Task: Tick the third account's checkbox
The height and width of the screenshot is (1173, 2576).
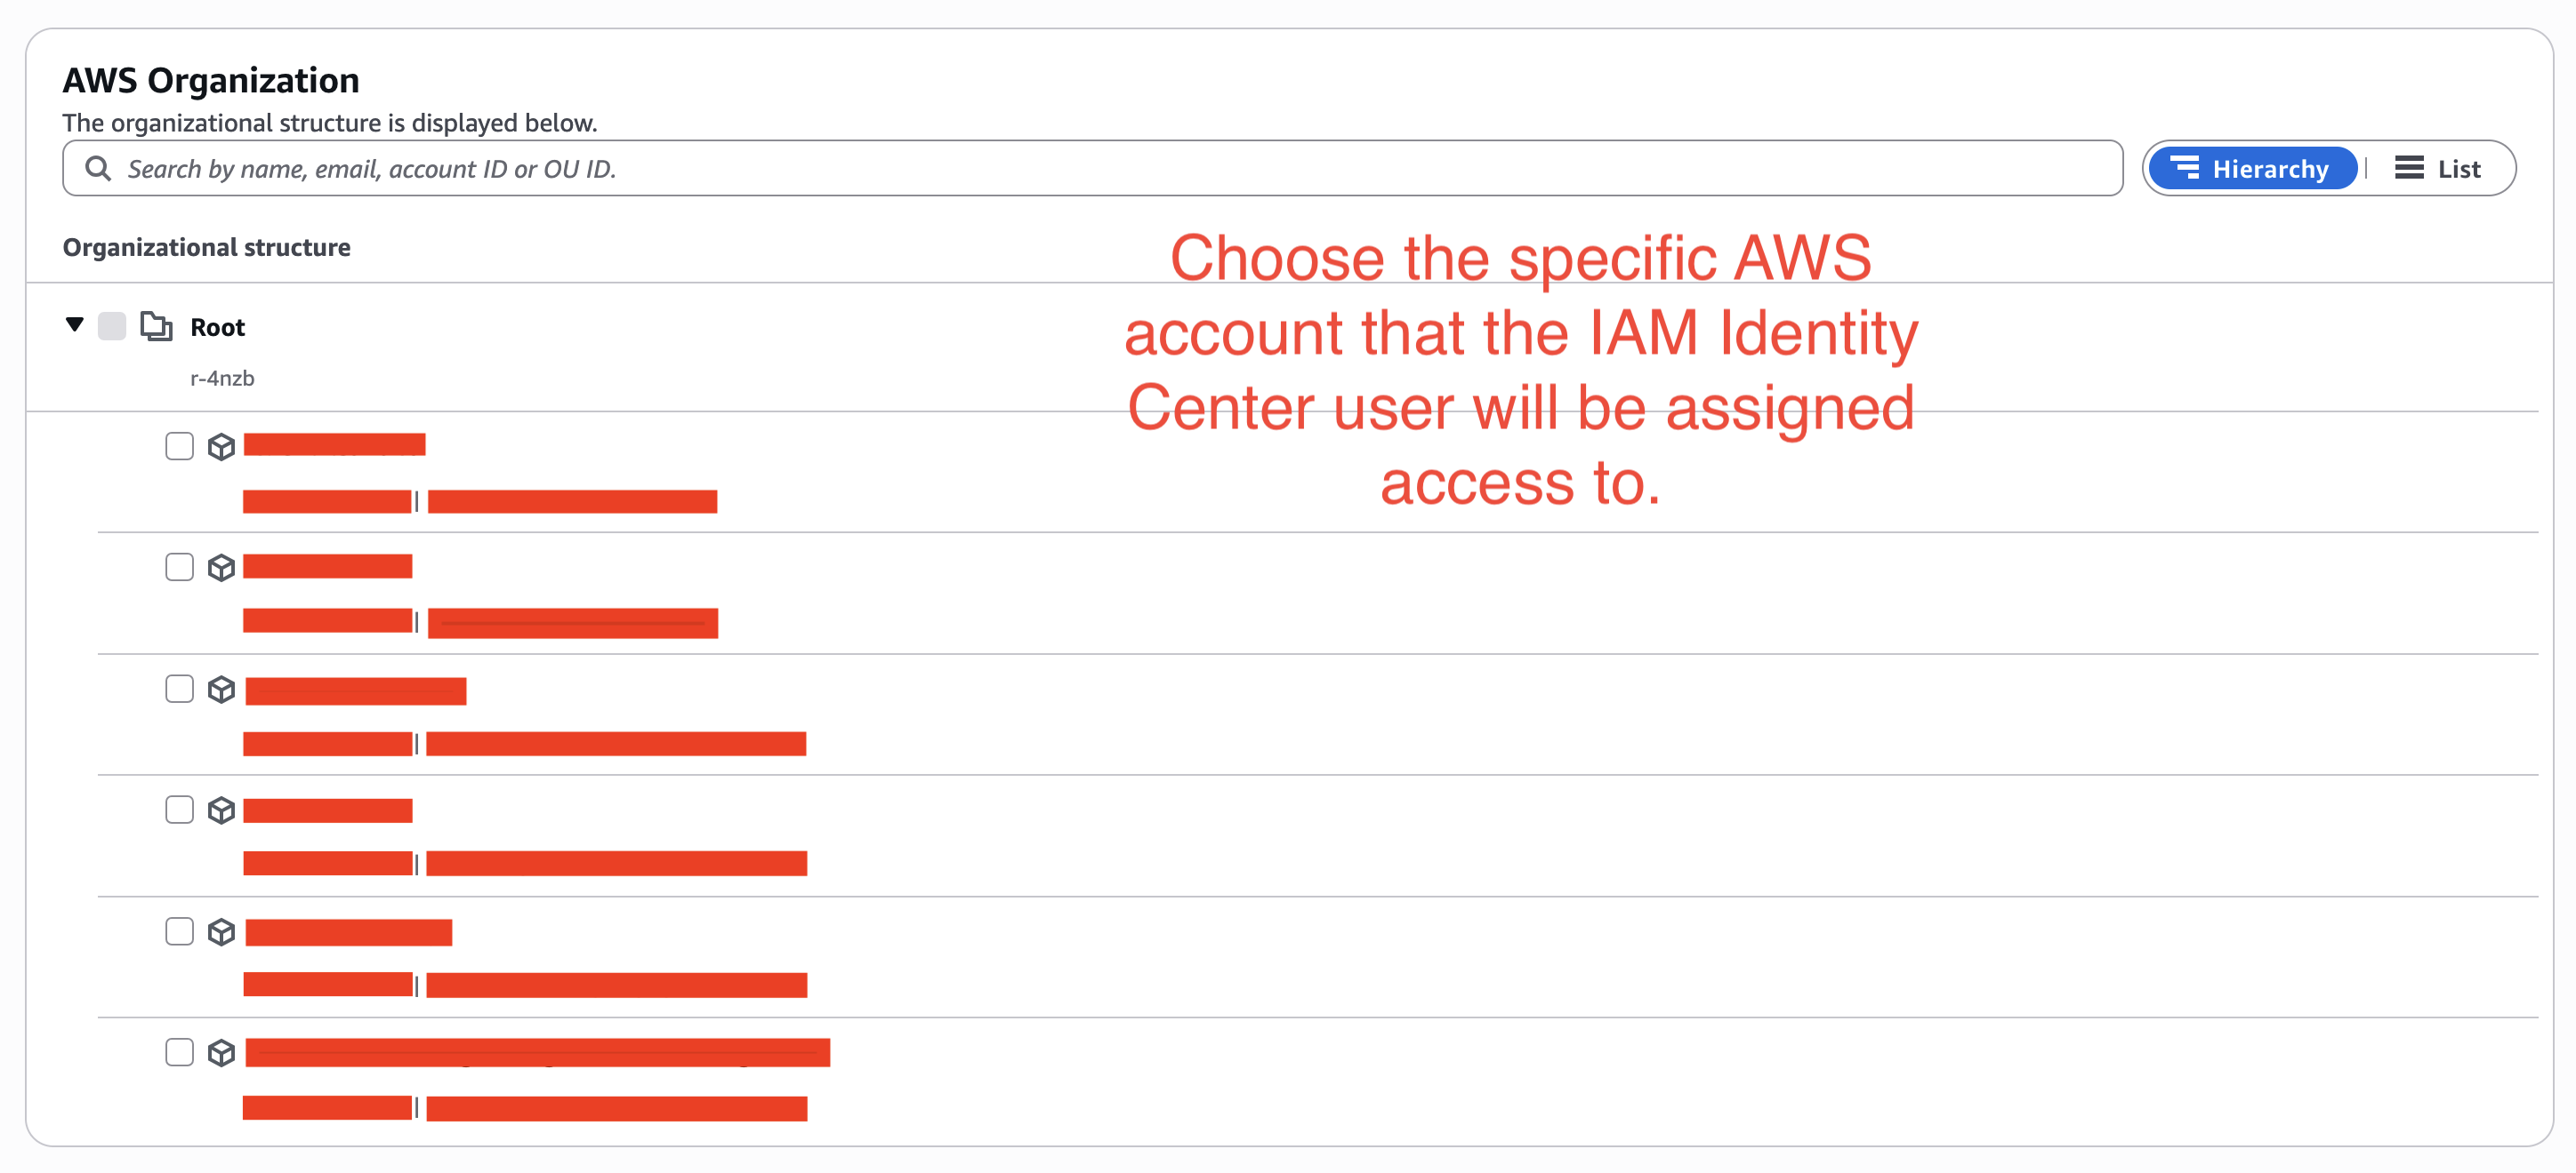Action: 180,689
